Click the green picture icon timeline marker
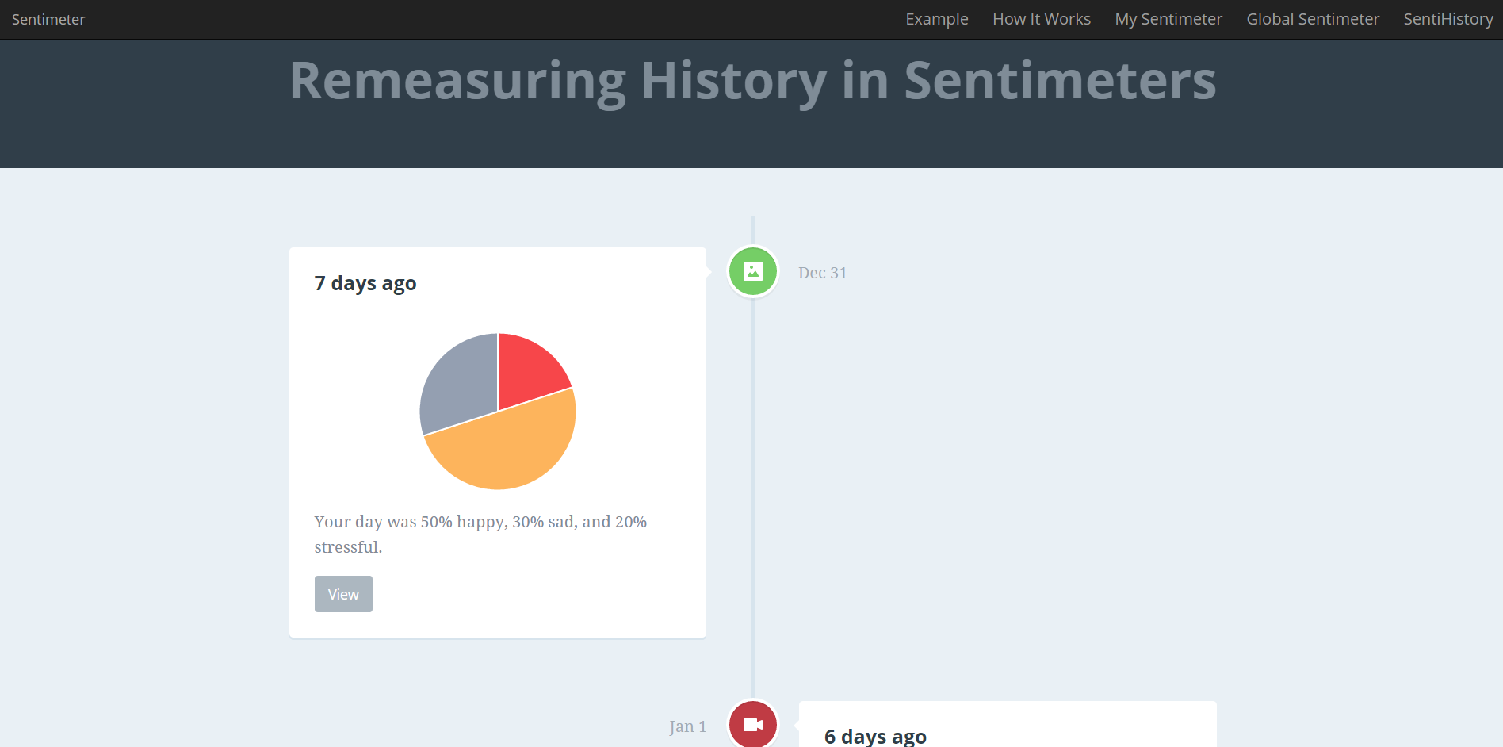Image resolution: width=1503 pixels, height=747 pixels. coord(753,272)
